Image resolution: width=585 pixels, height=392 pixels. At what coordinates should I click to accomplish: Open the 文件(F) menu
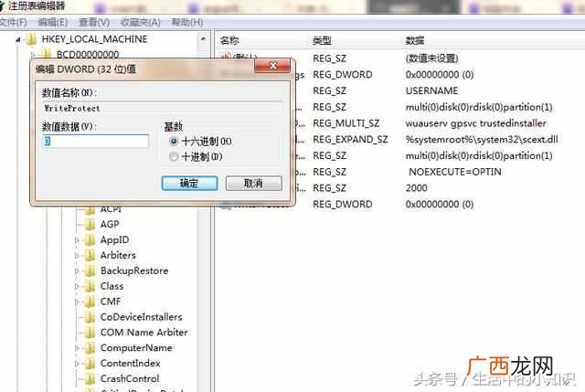tap(13, 23)
